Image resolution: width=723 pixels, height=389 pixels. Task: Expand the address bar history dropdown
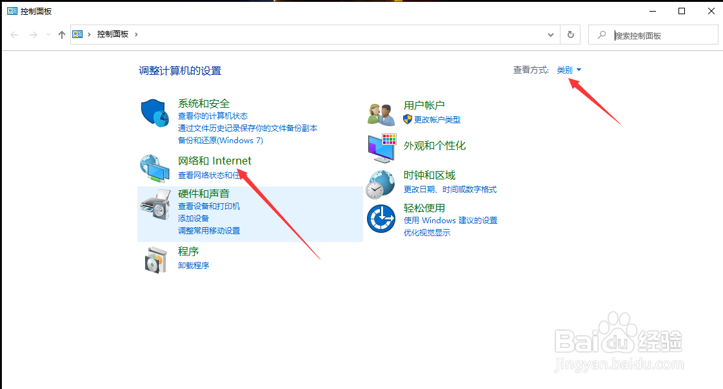pos(550,34)
